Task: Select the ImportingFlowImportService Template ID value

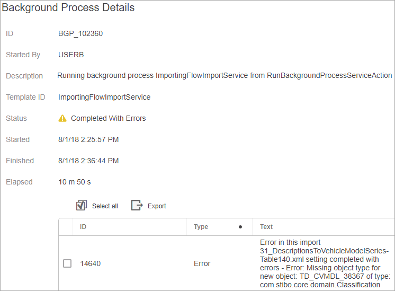Action: tap(104, 97)
